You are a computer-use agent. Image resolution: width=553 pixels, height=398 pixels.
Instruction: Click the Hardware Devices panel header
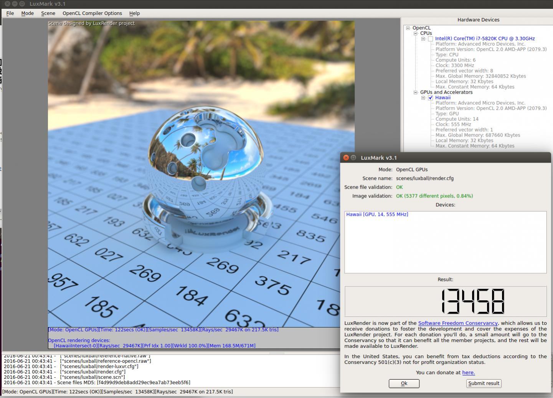pyautogui.click(x=479, y=20)
